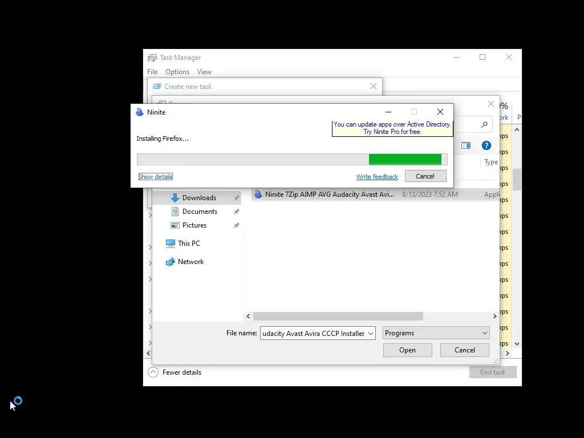Click the Ninite installer file icon in list

click(258, 194)
